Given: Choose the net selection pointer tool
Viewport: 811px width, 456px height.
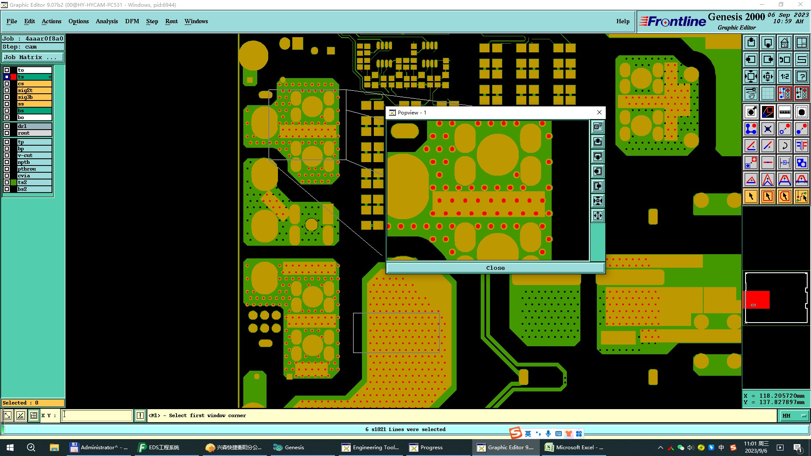Looking at the screenshot, I should (801, 196).
